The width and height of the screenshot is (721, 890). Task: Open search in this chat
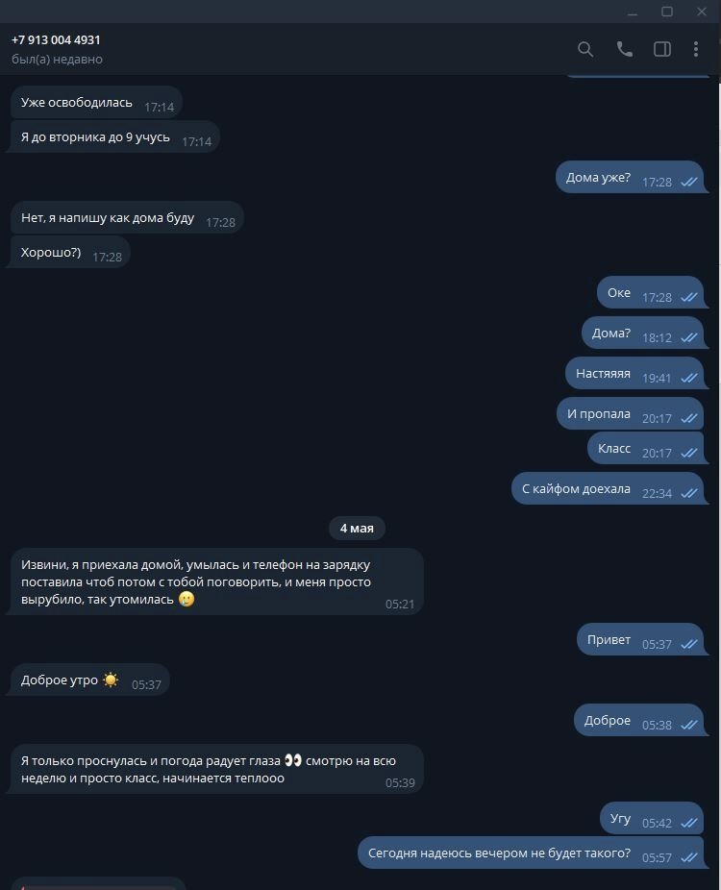click(x=585, y=49)
